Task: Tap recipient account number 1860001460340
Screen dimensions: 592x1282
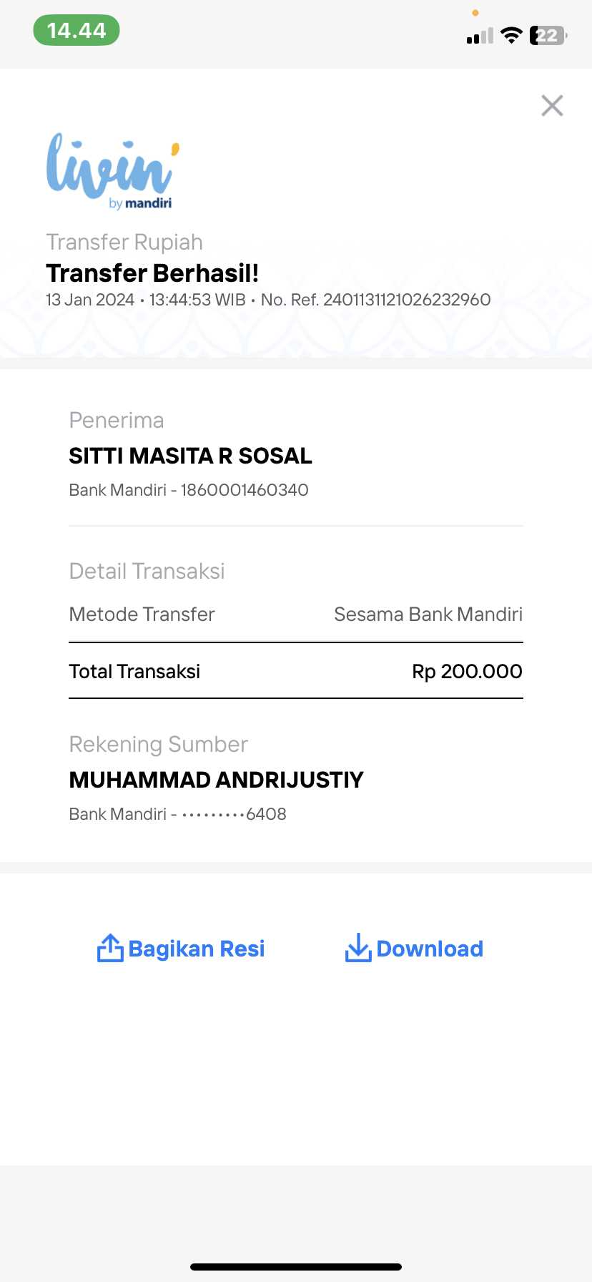Action: click(x=245, y=490)
